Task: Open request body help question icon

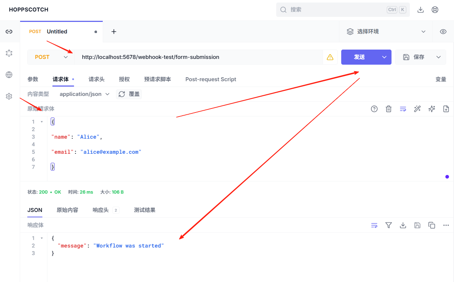Action: point(374,109)
